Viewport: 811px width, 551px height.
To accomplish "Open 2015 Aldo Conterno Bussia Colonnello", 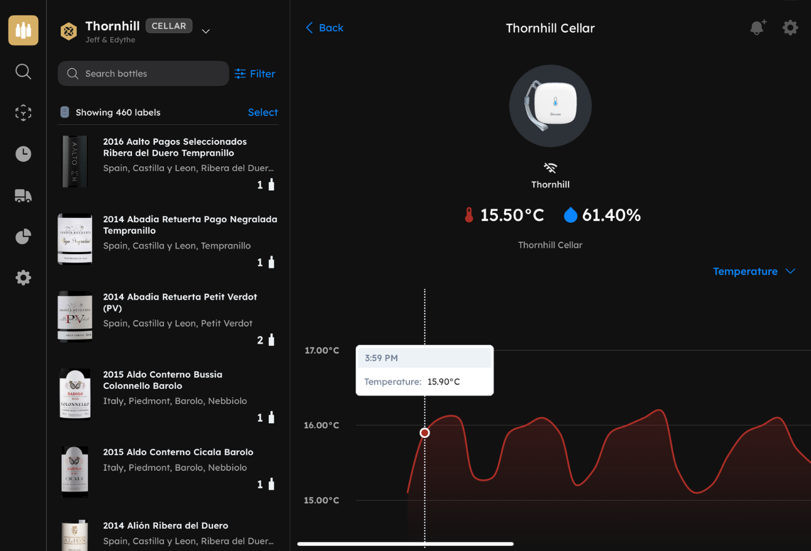I will point(168,395).
